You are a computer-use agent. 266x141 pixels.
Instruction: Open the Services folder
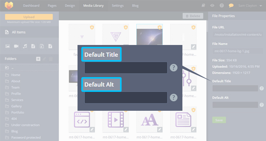coord(17,100)
